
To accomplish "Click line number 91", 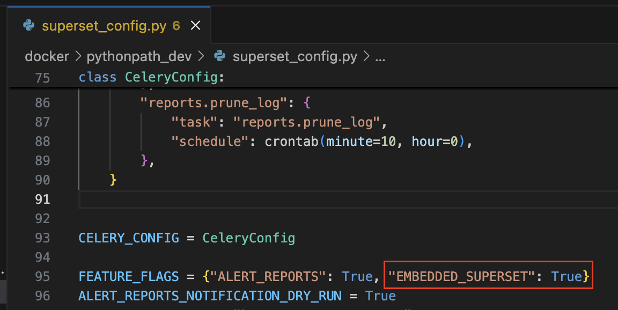I will tap(43, 199).
